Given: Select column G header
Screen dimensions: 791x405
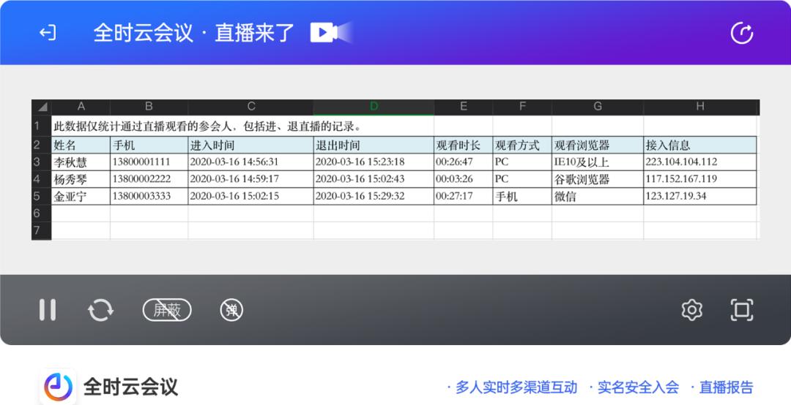Looking at the screenshot, I should (x=598, y=107).
